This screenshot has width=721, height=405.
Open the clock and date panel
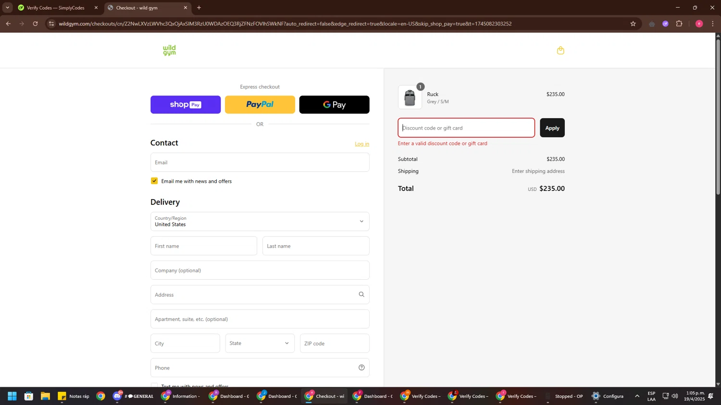point(695,396)
